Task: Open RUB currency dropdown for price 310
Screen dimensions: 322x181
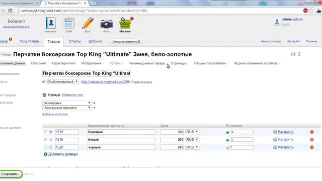Action: pos(192,132)
